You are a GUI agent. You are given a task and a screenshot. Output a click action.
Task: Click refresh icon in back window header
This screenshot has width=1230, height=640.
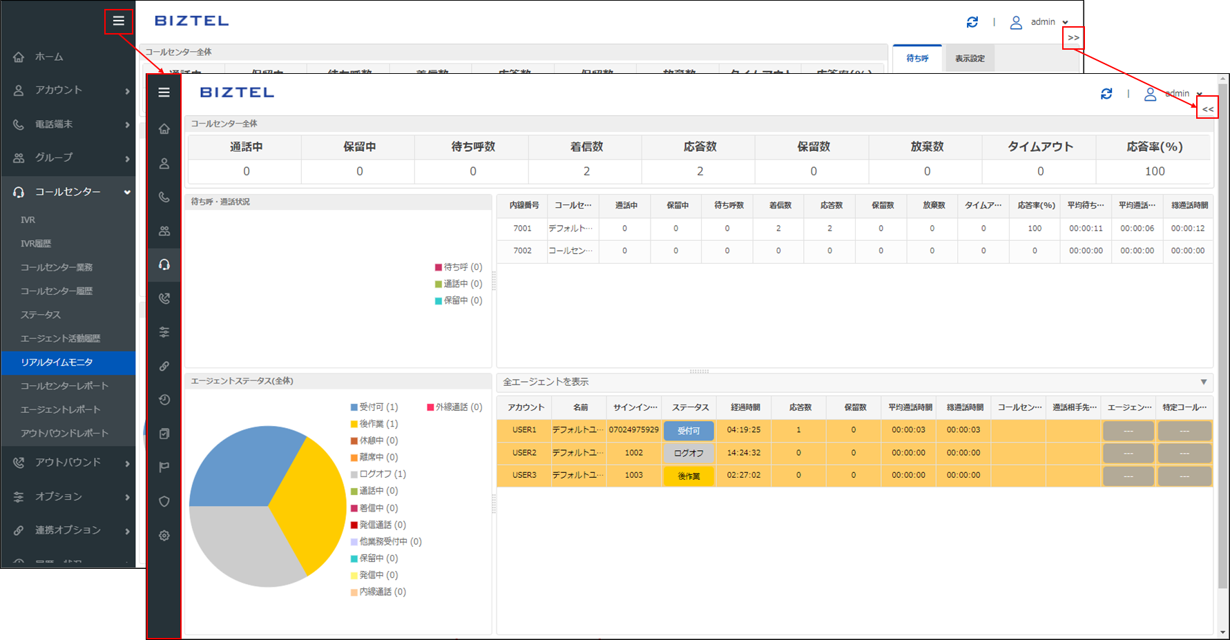click(x=972, y=22)
